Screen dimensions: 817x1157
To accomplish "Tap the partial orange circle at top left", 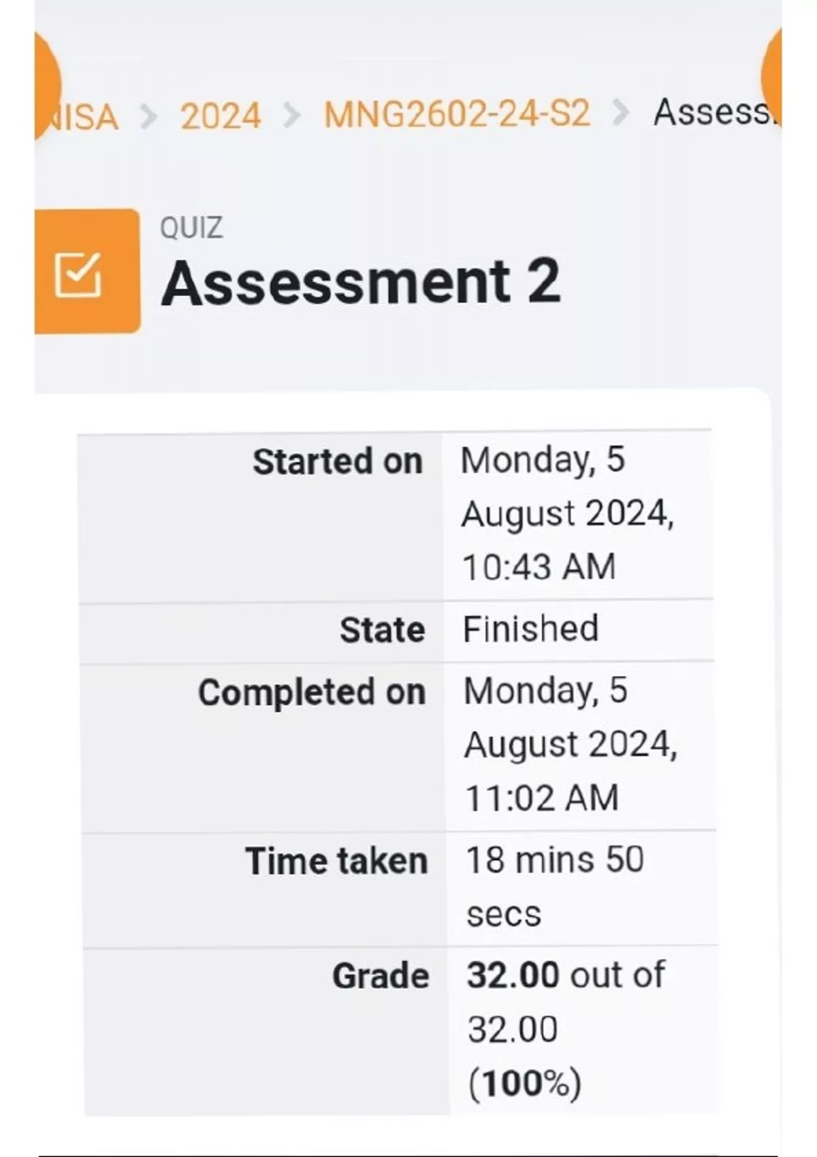I will click(47, 82).
